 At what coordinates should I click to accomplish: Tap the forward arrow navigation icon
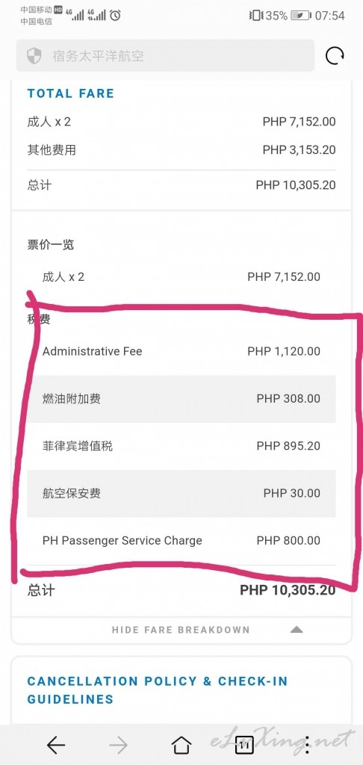pyautogui.click(x=119, y=745)
